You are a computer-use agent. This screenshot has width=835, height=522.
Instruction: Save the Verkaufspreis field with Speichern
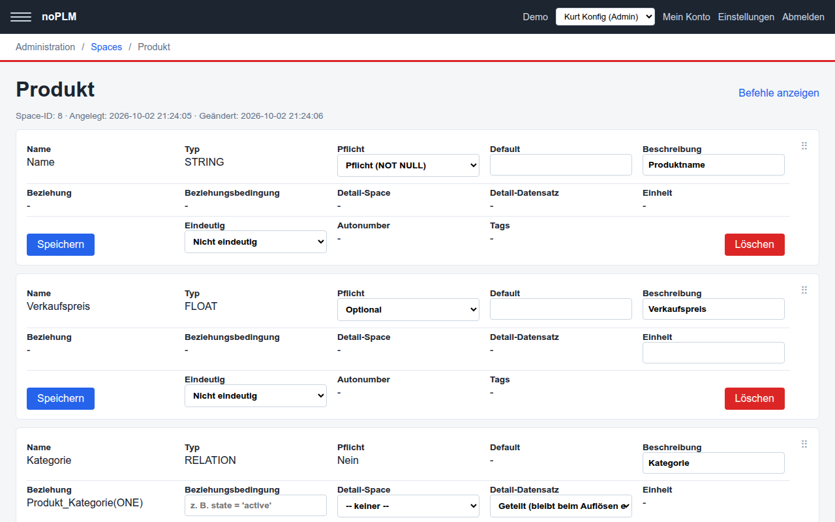point(61,399)
